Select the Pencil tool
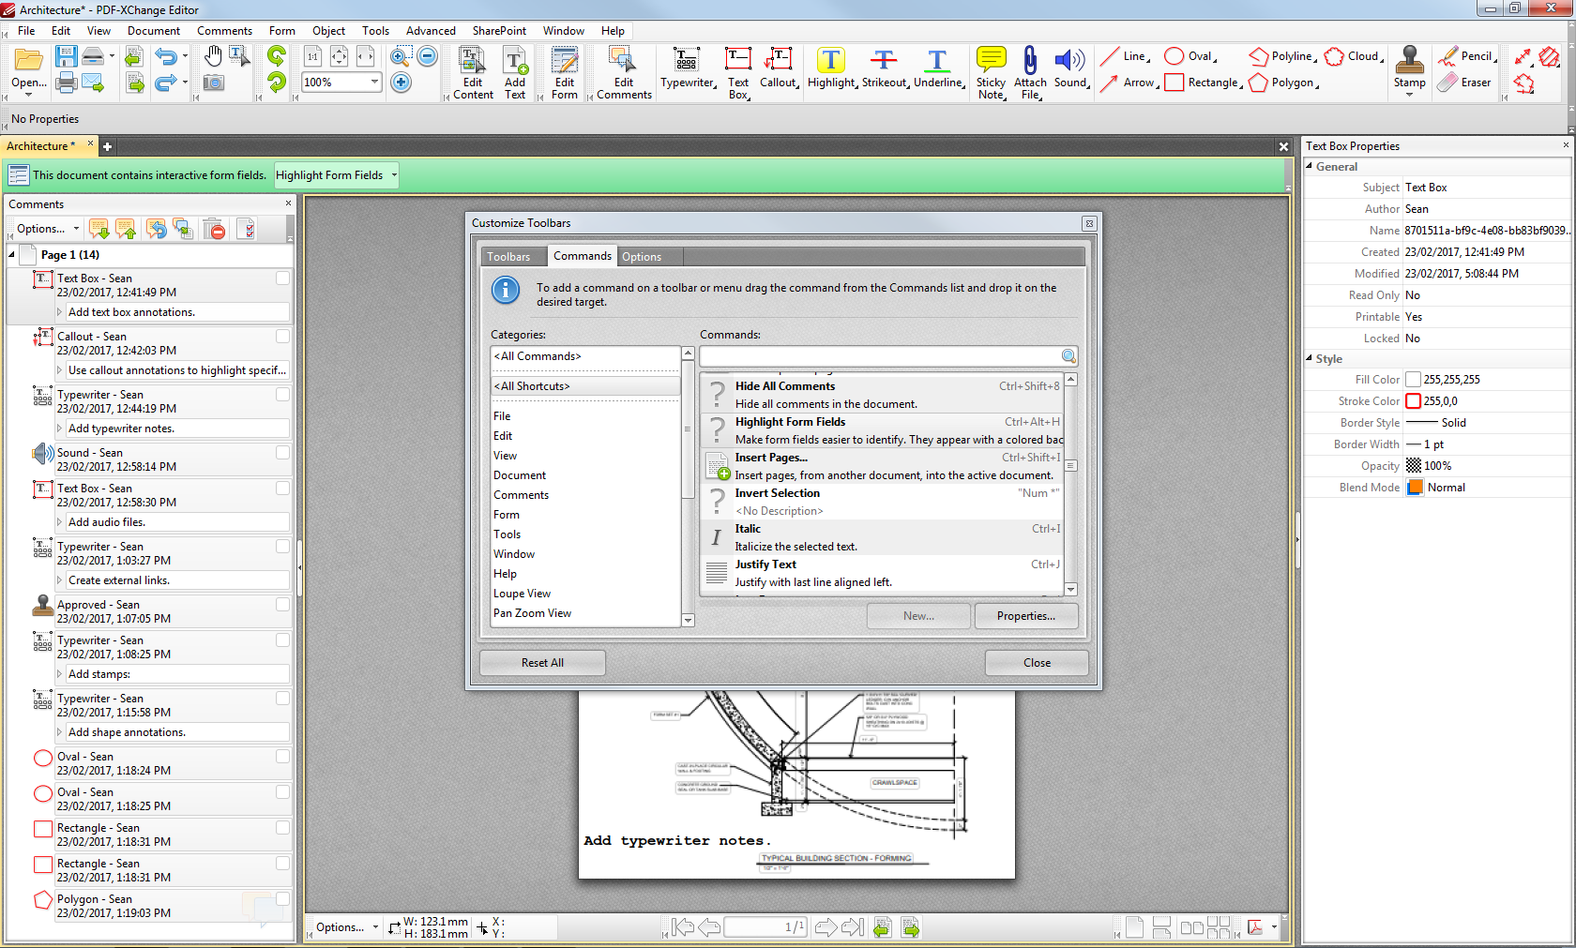 pyautogui.click(x=1467, y=56)
